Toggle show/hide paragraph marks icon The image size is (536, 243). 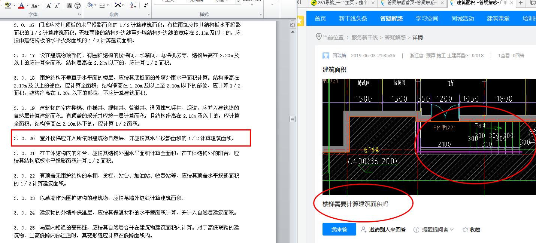point(146,5)
